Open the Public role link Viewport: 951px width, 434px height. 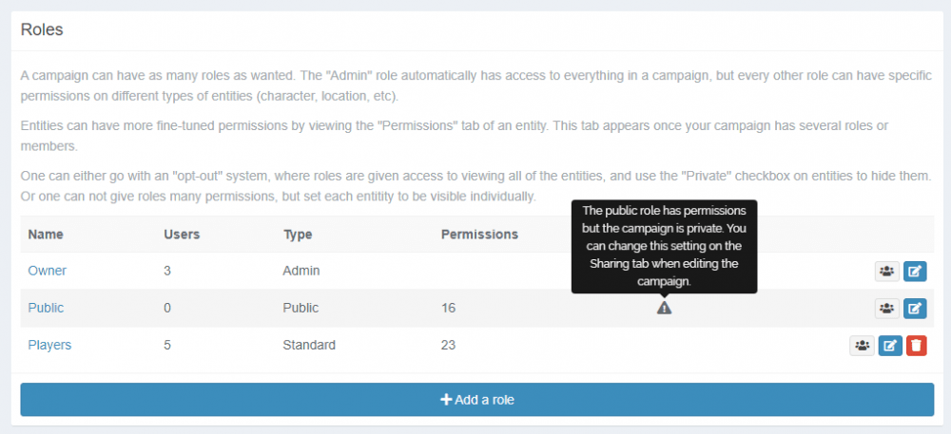(46, 308)
